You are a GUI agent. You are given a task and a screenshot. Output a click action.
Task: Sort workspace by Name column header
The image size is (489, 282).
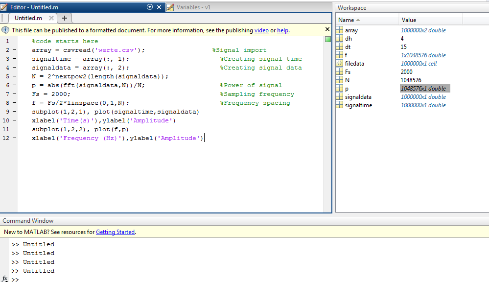click(346, 20)
